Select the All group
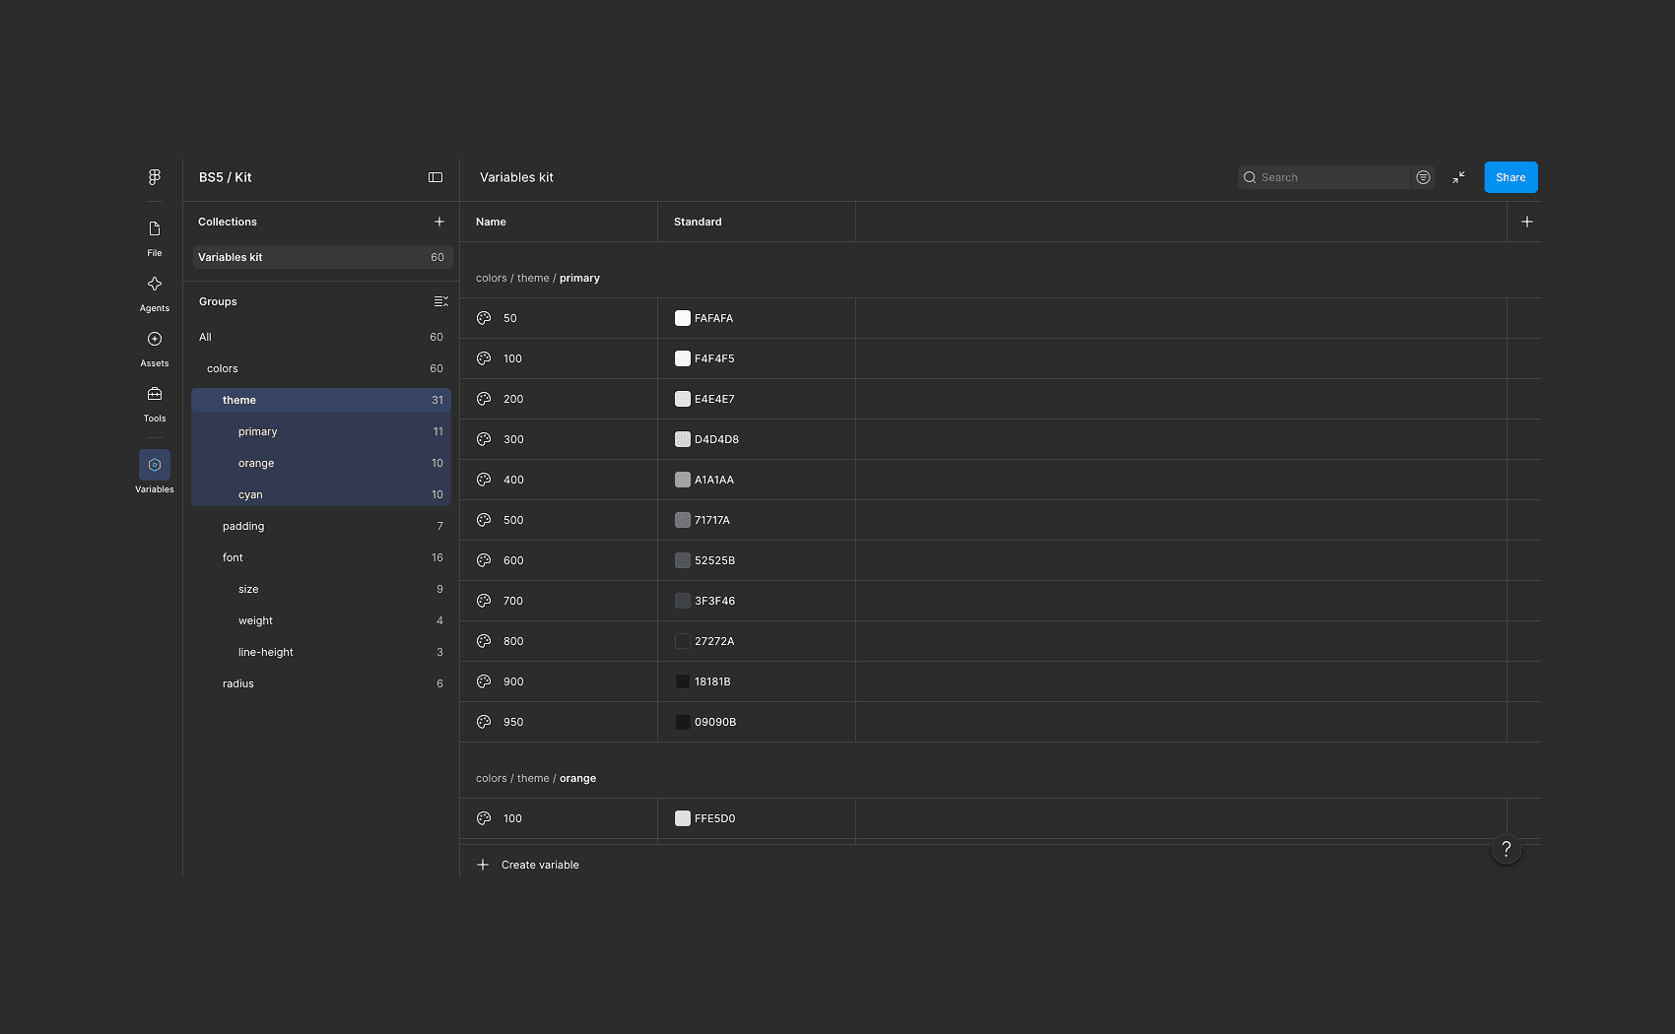 (321, 337)
